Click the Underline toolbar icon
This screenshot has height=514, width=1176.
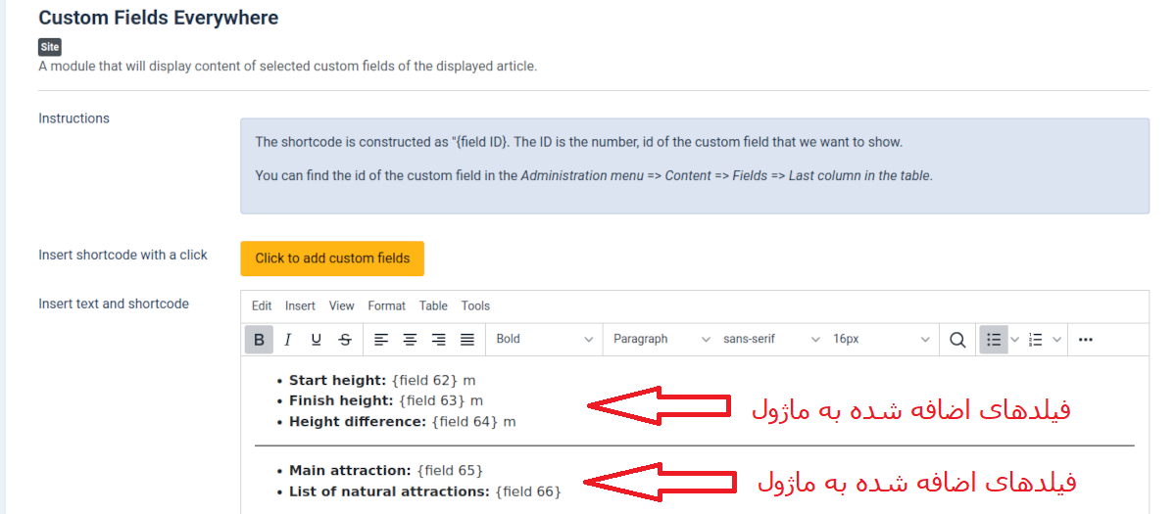tap(316, 340)
